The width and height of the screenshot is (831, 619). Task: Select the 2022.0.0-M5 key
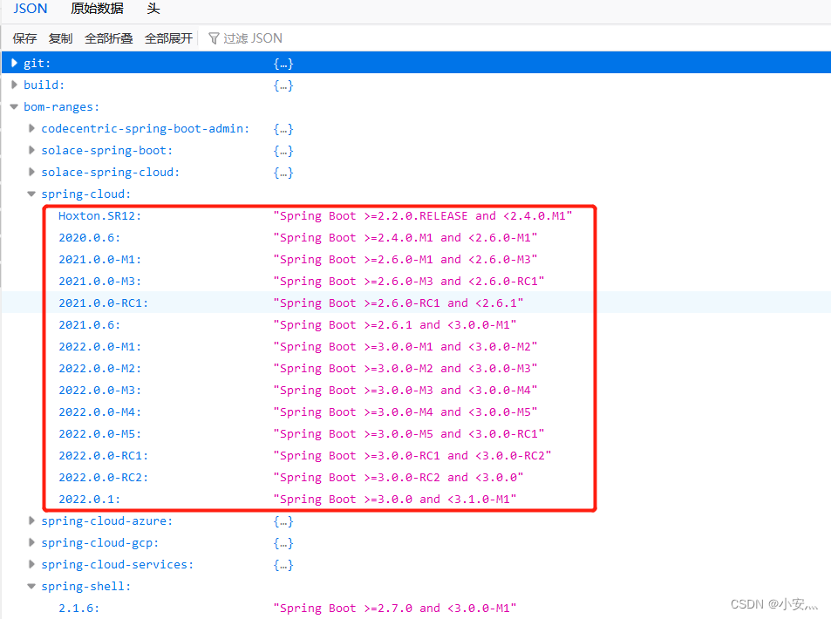point(99,434)
